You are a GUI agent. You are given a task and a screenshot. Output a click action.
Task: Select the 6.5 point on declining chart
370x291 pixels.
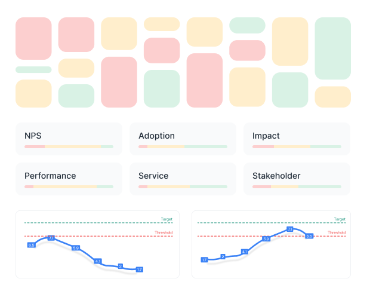point(32,245)
